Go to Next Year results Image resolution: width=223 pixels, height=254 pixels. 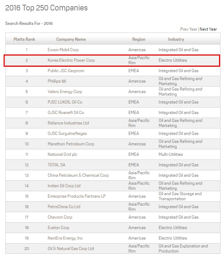pos(208,29)
